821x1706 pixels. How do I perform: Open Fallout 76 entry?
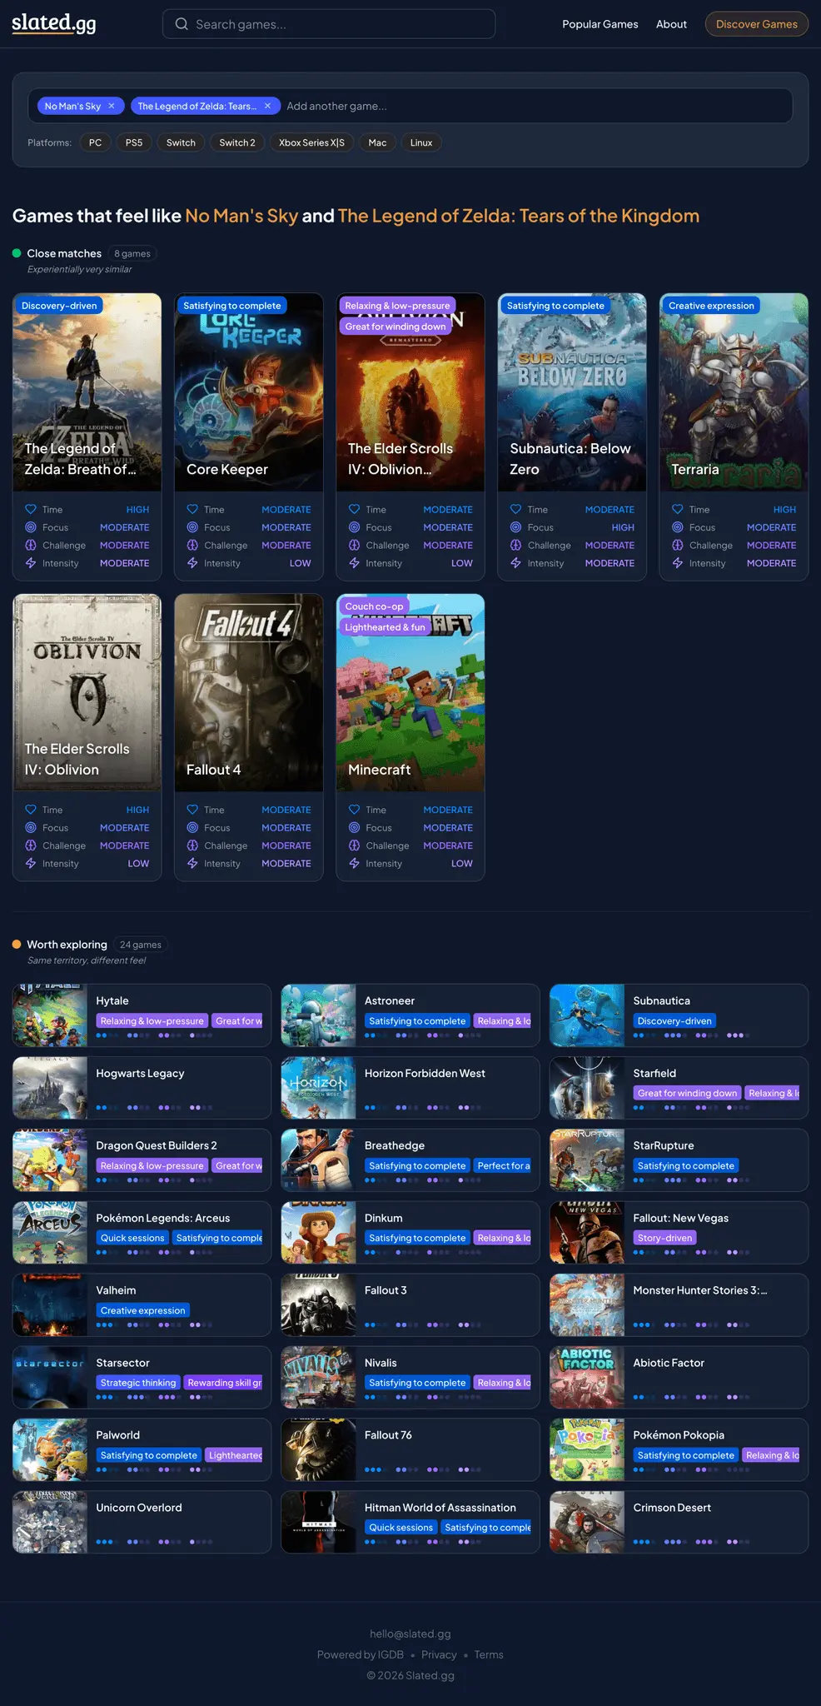tap(410, 1449)
